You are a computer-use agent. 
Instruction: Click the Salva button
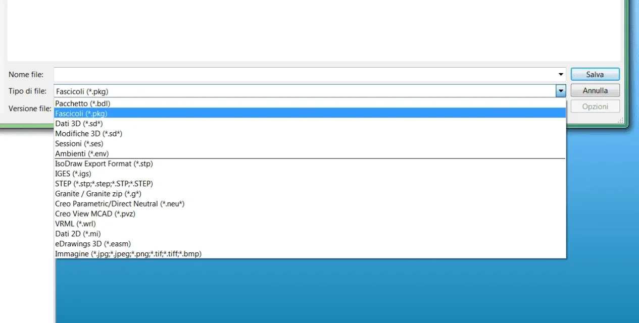(x=595, y=74)
